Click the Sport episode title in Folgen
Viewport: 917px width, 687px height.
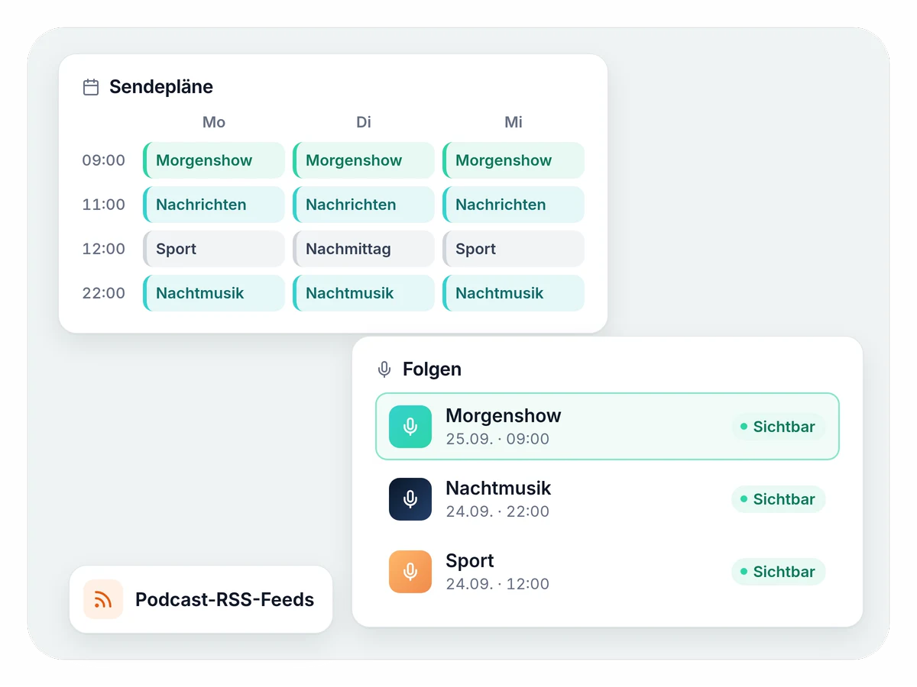point(470,561)
